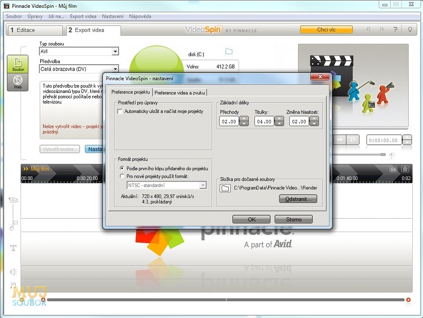Open the Soubor menu
The image size is (423, 318).
(14, 16)
